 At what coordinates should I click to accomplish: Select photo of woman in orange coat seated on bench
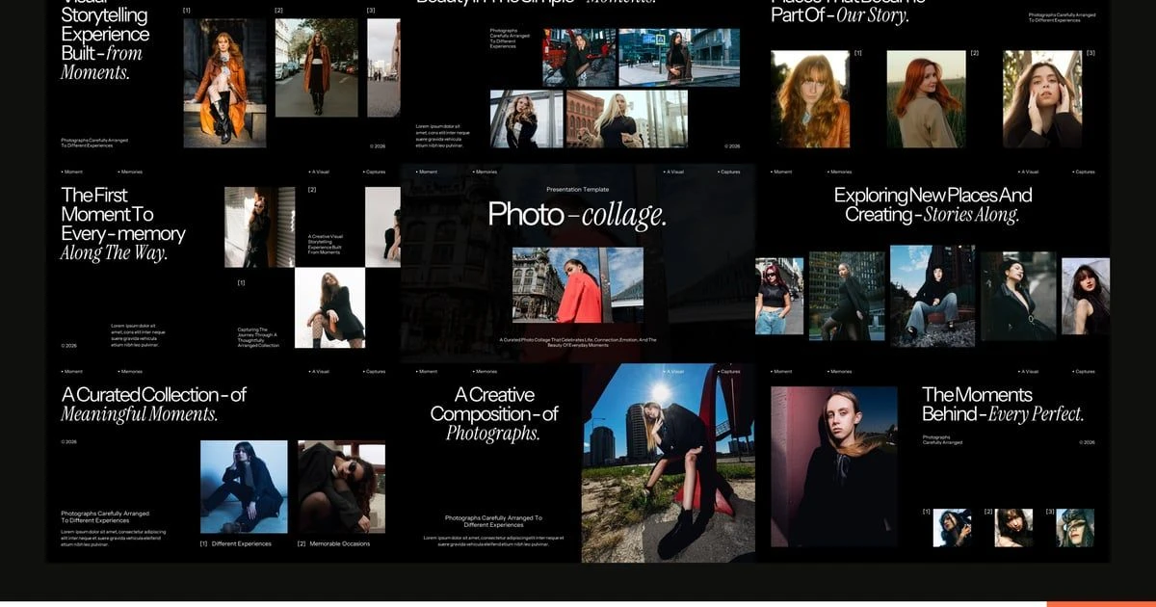point(225,83)
